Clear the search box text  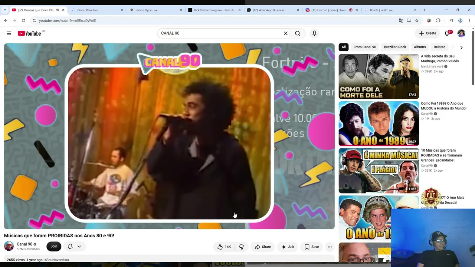coord(286,33)
